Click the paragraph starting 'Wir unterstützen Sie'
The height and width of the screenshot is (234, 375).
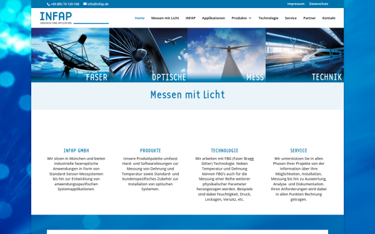(x=299, y=179)
